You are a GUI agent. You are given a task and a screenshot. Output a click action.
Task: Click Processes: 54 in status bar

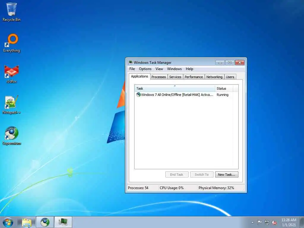coord(138,188)
